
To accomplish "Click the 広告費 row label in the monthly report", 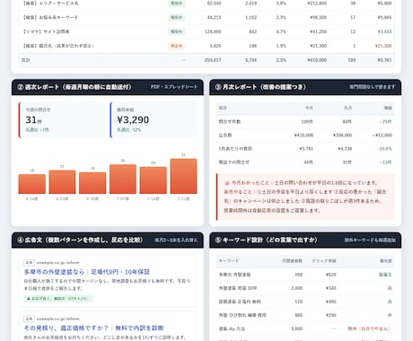I will point(225,136).
